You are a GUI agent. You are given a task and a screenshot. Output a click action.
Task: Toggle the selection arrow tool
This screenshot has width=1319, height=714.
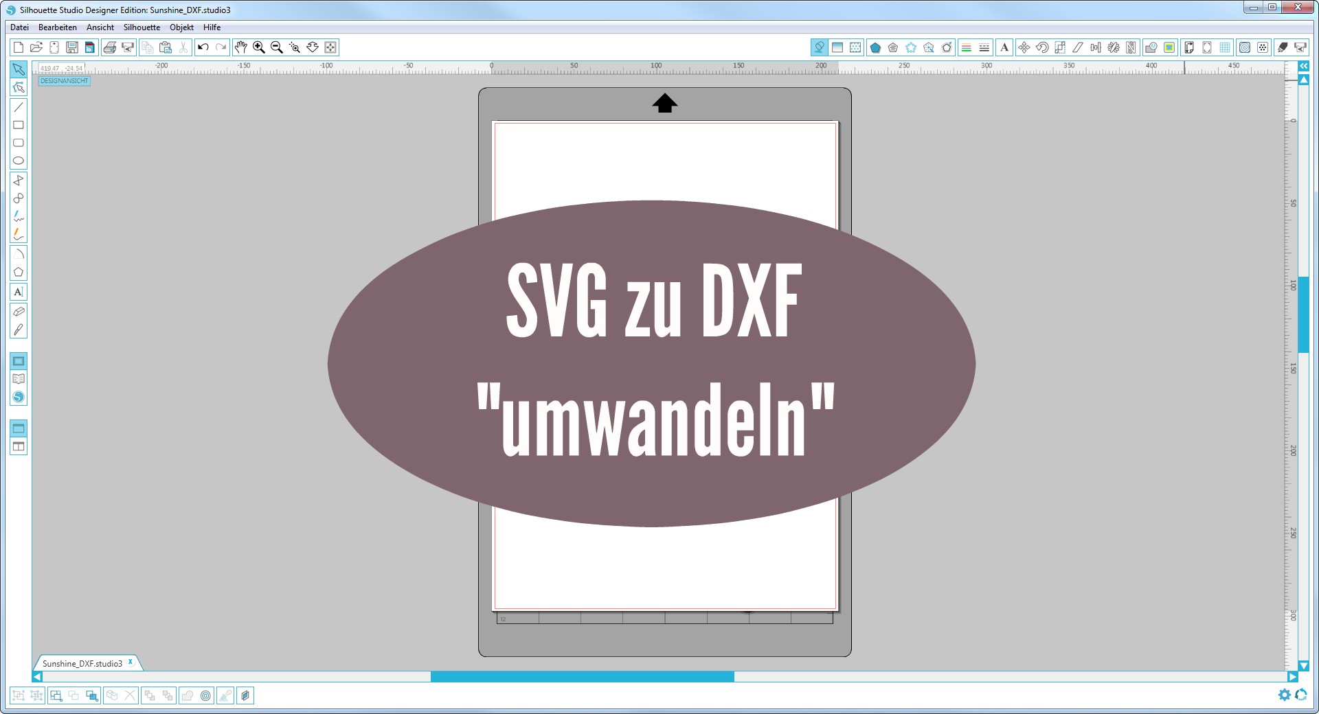[x=19, y=69]
